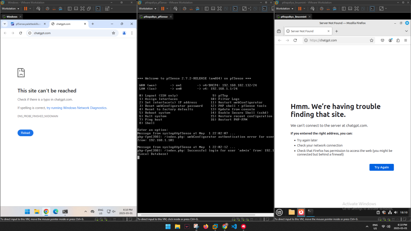The width and height of the screenshot is (411, 231).
Task: Open console view in the linuxmint VM window
Action: click(x=372, y=9)
